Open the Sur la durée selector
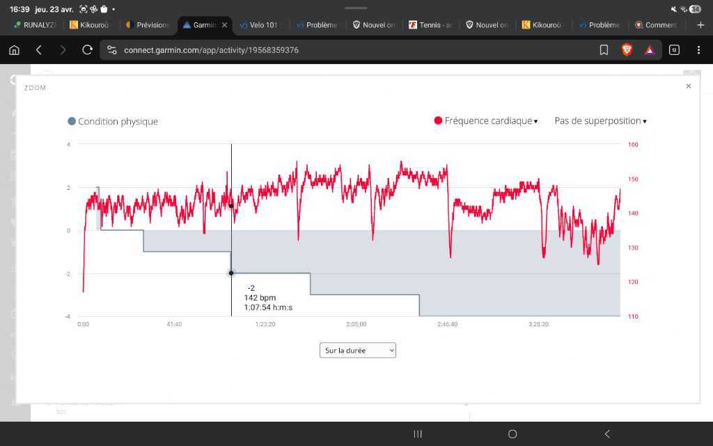Viewport: 713px width, 446px height. click(357, 351)
